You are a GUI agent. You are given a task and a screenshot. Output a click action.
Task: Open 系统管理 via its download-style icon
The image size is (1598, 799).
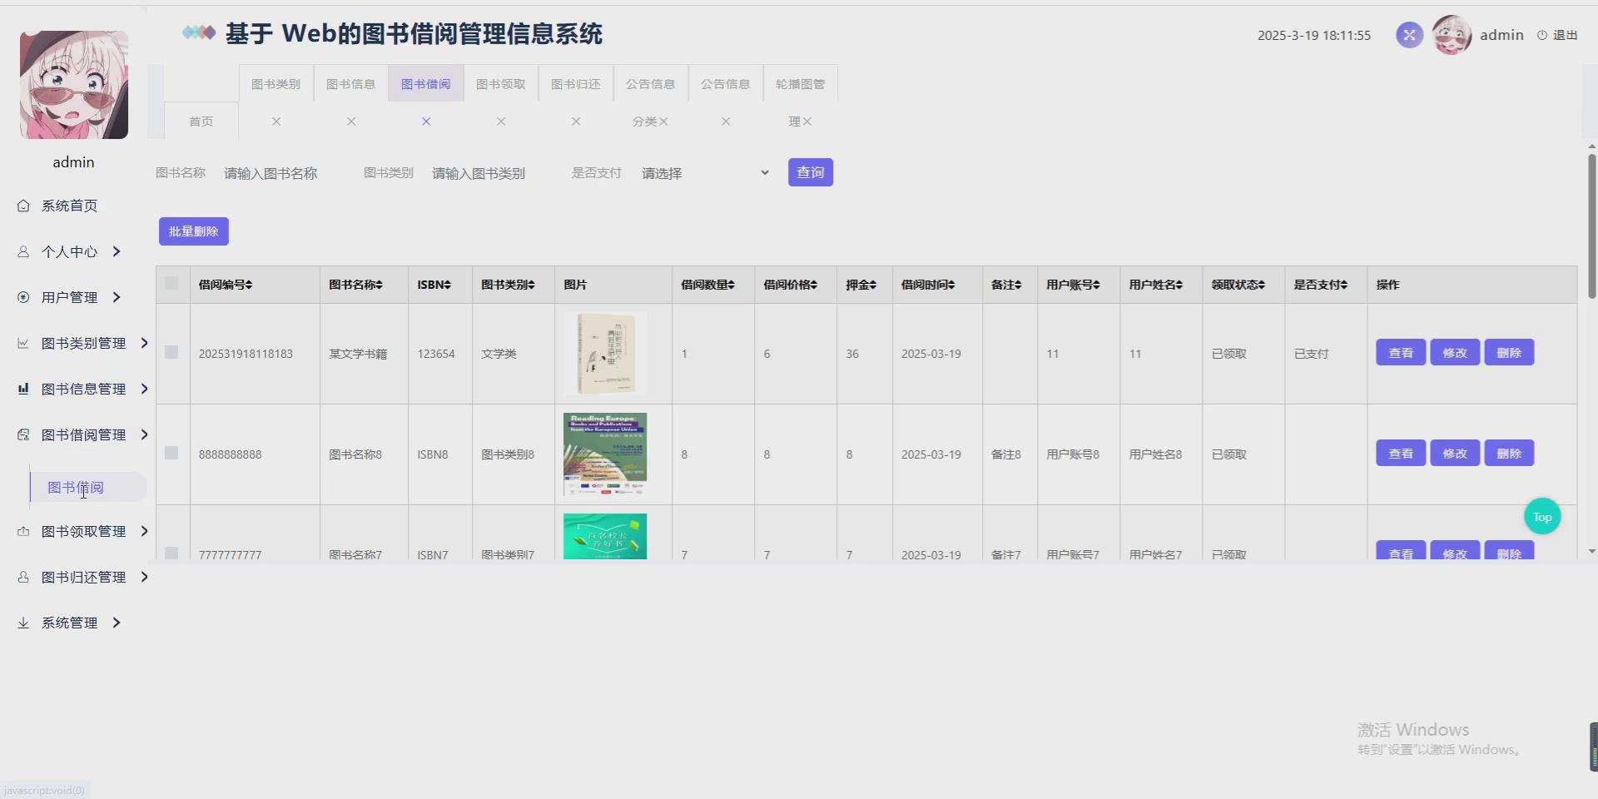point(22,622)
